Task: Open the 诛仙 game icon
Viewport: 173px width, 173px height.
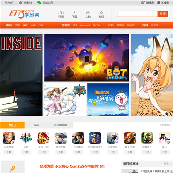Action: click(26, 138)
